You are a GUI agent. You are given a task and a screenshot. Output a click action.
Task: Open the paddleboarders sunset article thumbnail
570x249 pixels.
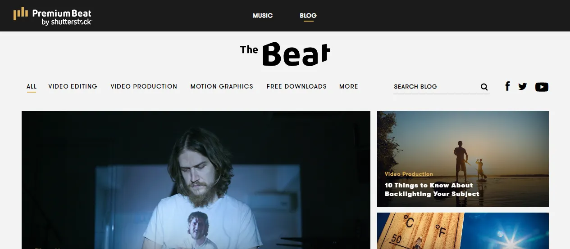(463, 159)
